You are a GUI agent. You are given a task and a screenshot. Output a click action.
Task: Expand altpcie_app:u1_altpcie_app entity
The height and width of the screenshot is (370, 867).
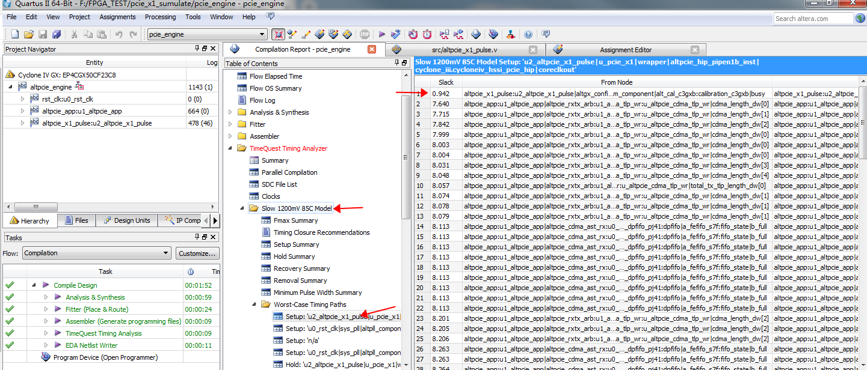click(23, 111)
